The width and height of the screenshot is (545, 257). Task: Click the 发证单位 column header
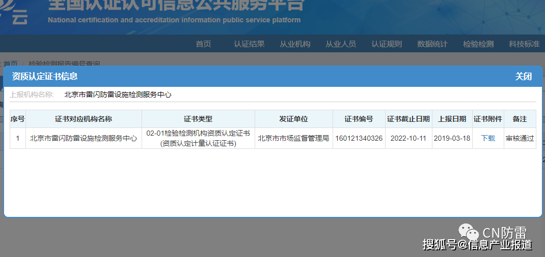[x=294, y=119]
